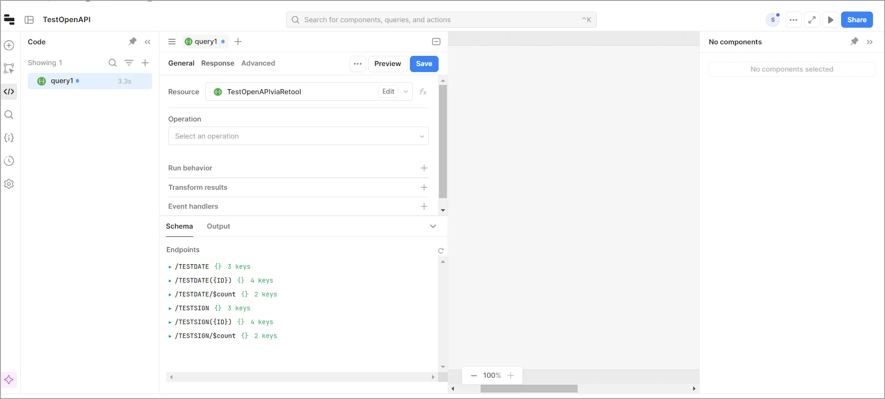The height and width of the screenshot is (399, 885).
Task: Click the canvas horizontal scrollbar thumb
Action: tap(529, 389)
